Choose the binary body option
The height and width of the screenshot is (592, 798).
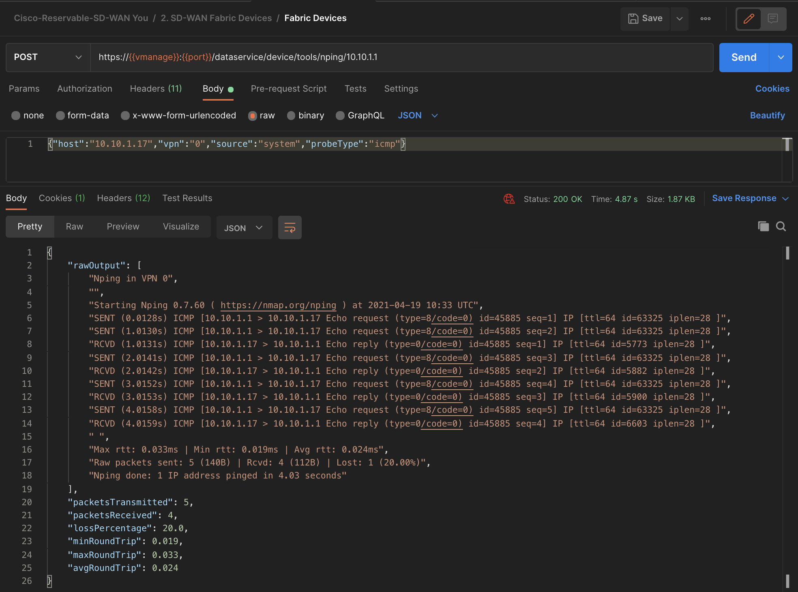pyautogui.click(x=291, y=116)
